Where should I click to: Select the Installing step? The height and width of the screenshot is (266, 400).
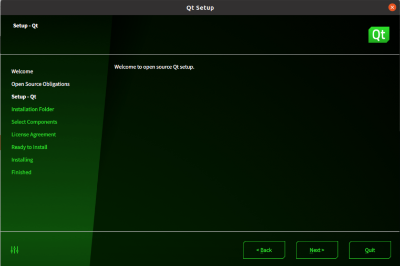point(22,160)
